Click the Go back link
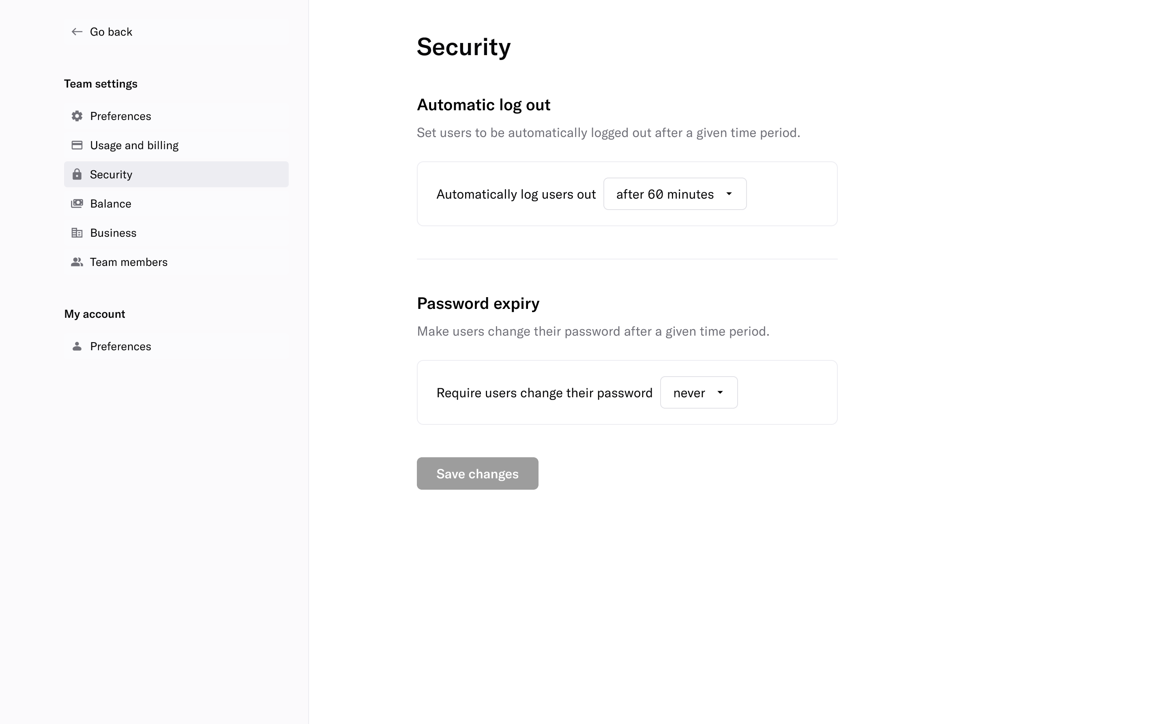The image size is (1163, 724). click(x=111, y=32)
